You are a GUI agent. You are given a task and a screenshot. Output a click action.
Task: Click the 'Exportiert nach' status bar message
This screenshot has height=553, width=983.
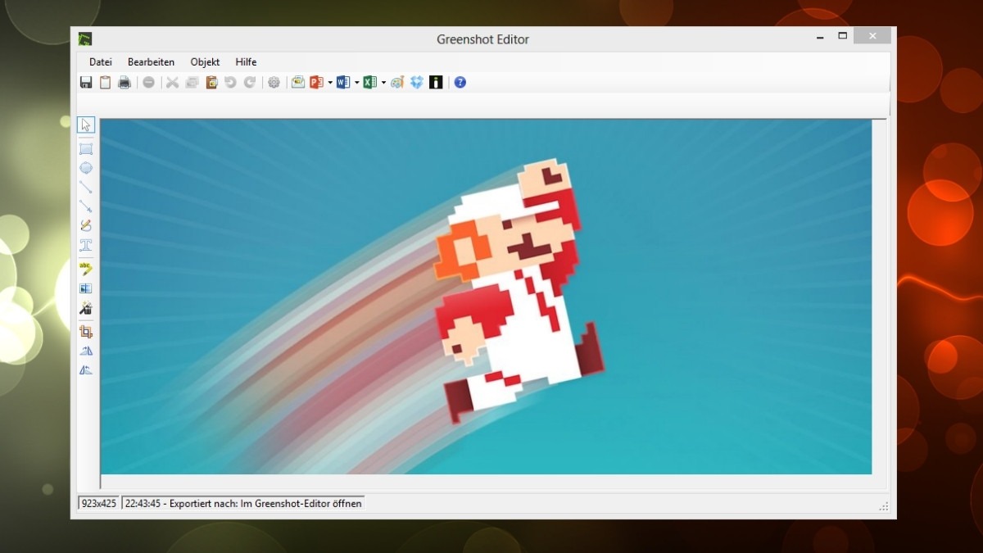click(243, 503)
